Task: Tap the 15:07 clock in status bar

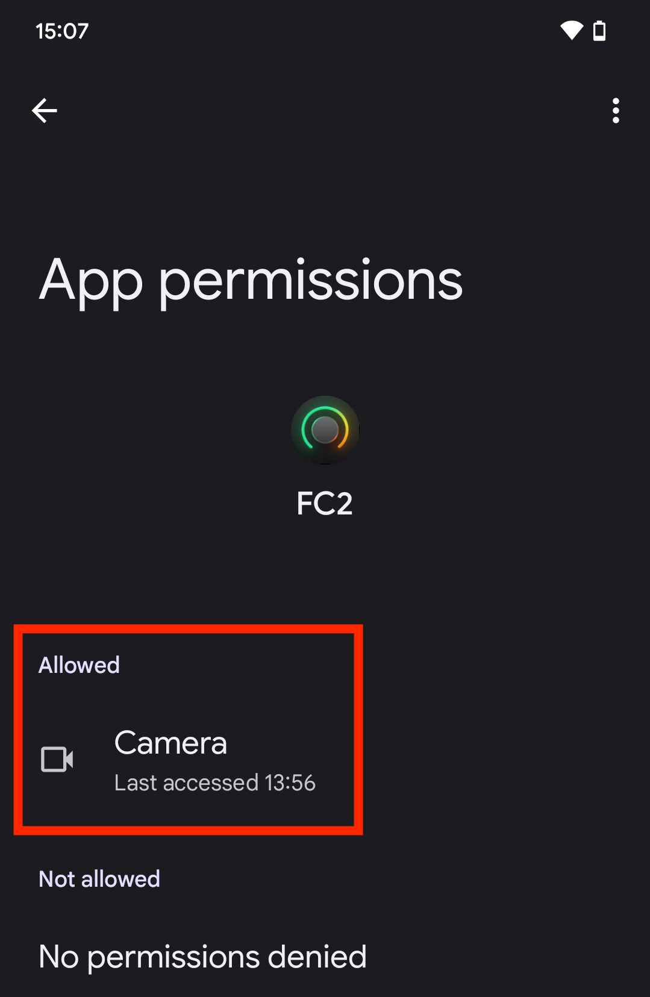Action: tap(62, 31)
